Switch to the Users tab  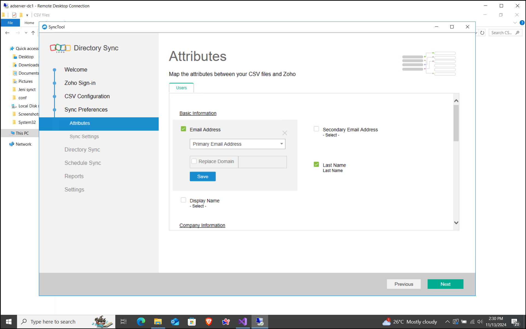(181, 88)
